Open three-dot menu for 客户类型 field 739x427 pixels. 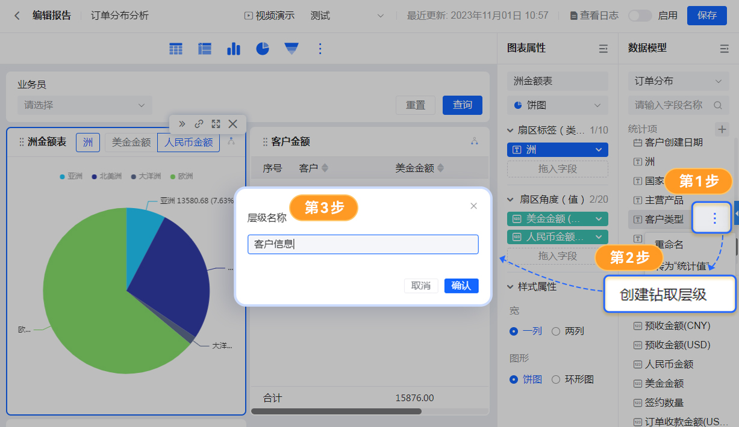[714, 218]
